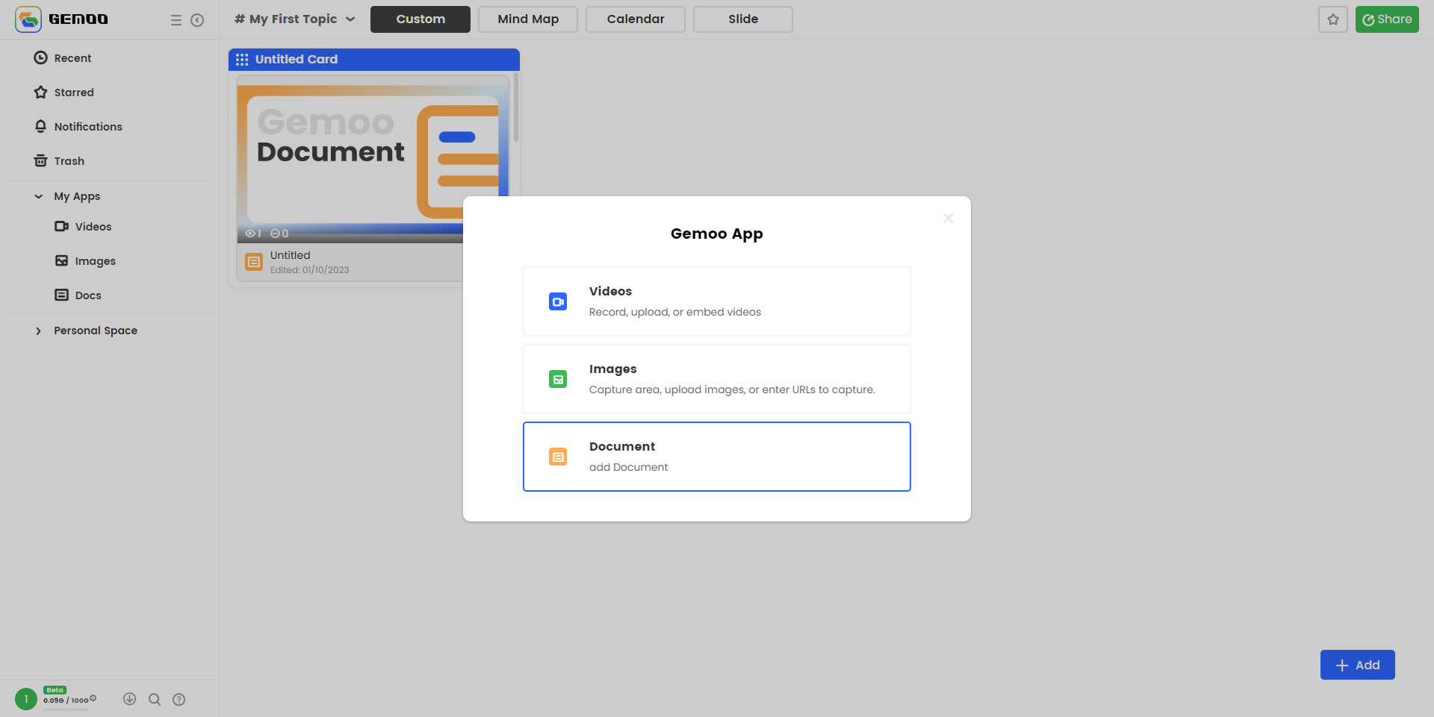The height and width of the screenshot is (717, 1434).
Task: Click the Gemoo App dialog title
Action: [x=717, y=234]
